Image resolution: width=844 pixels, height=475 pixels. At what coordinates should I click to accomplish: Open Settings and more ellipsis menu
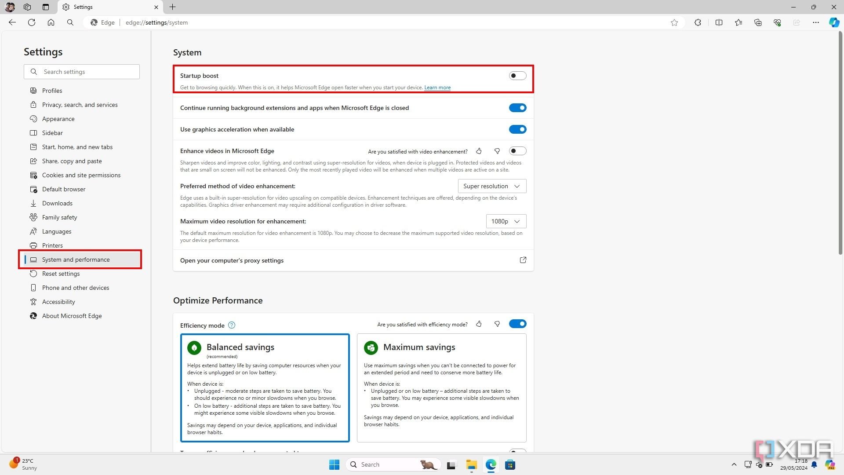click(x=816, y=22)
